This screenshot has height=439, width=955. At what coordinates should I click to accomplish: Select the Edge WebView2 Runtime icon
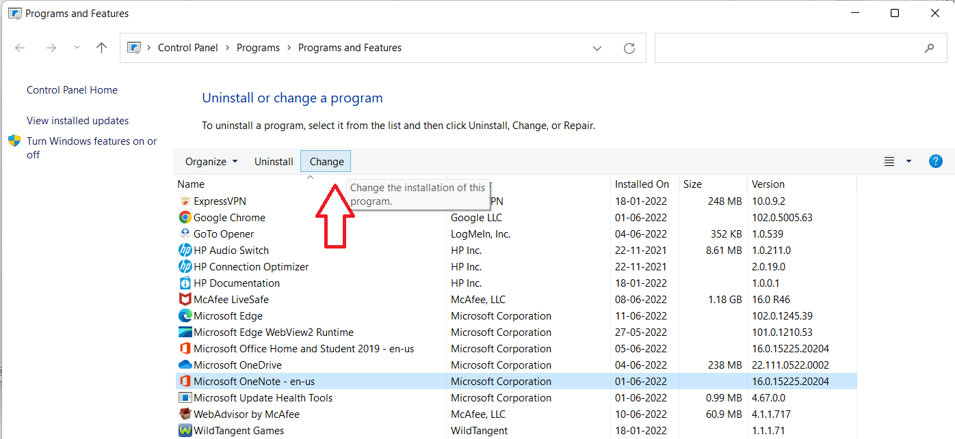[x=185, y=332]
